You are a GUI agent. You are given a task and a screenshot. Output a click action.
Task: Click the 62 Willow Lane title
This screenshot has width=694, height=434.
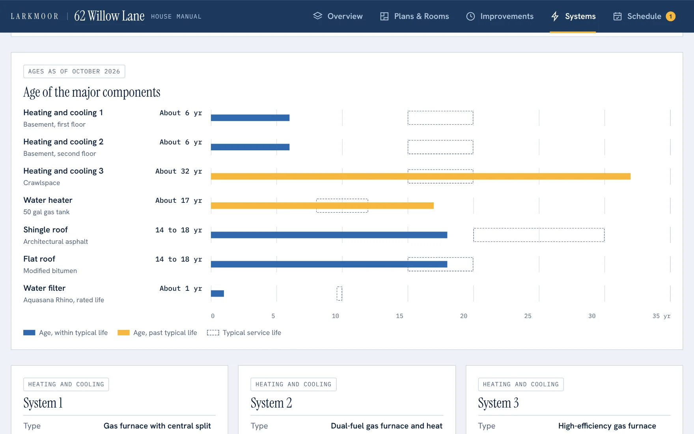(109, 16)
